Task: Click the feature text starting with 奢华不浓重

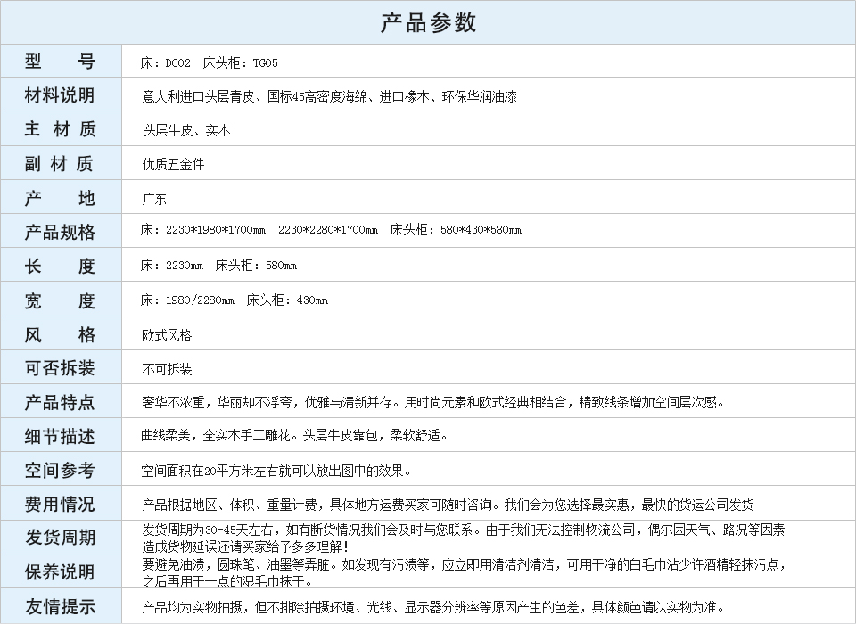Action: coord(433,403)
